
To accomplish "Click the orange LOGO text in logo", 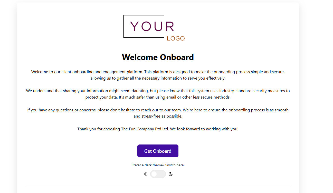I will pos(176,38).
